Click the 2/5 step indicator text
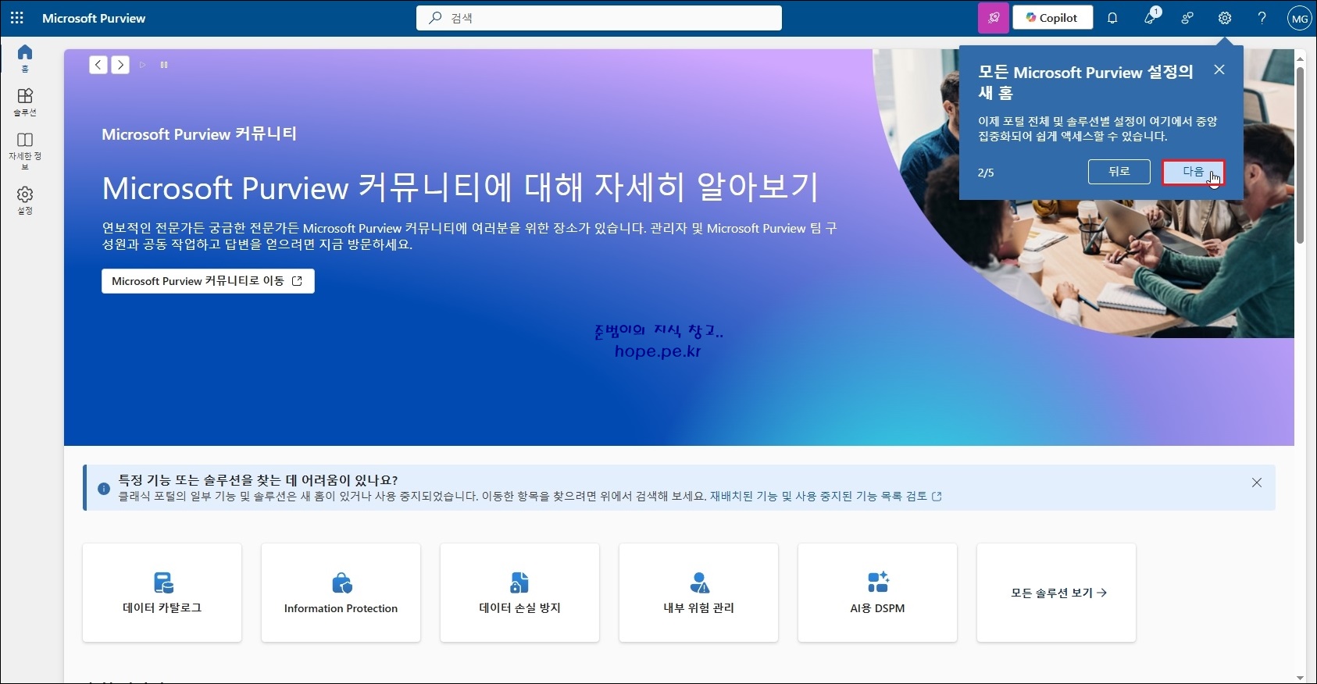 click(x=986, y=173)
